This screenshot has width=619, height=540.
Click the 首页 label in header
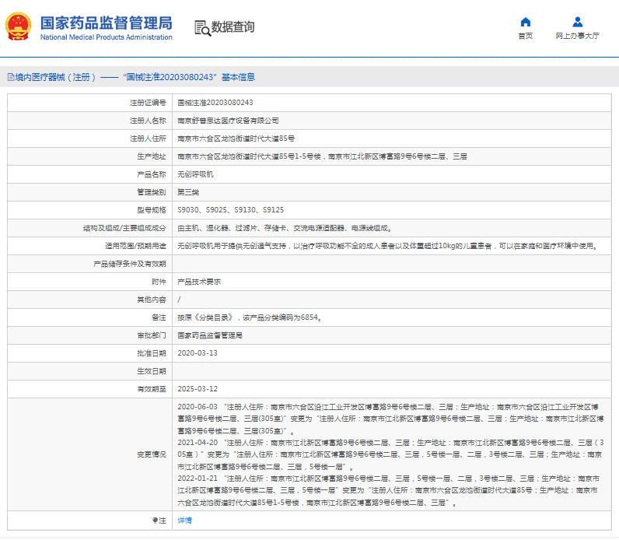click(525, 36)
